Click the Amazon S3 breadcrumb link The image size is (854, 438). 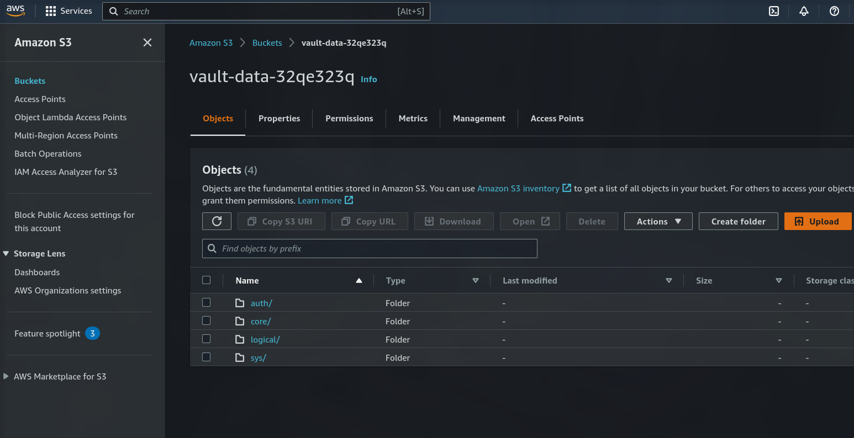[211, 42]
